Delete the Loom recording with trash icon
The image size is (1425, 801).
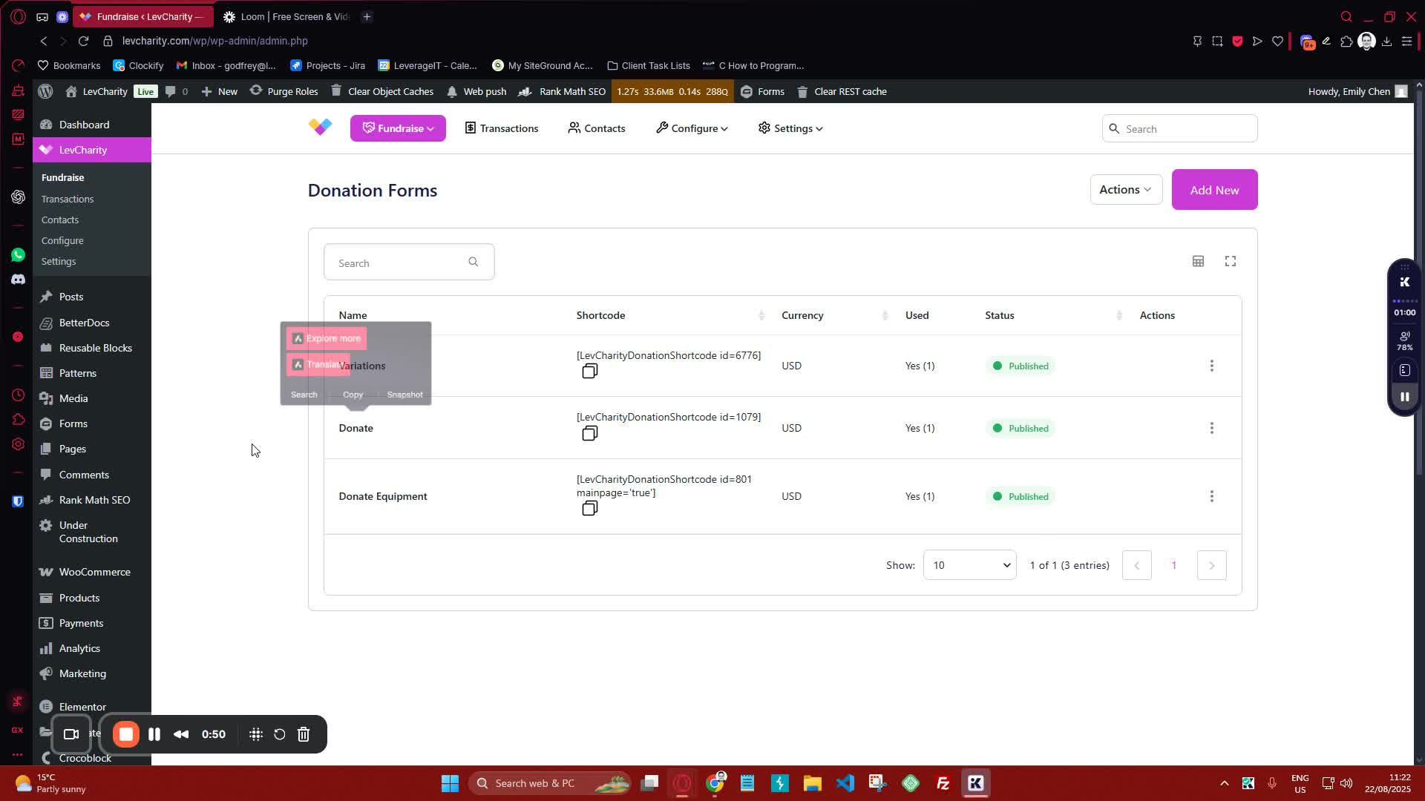tap(304, 734)
